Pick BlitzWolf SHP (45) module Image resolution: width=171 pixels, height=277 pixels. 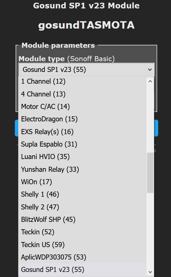coord(82,220)
